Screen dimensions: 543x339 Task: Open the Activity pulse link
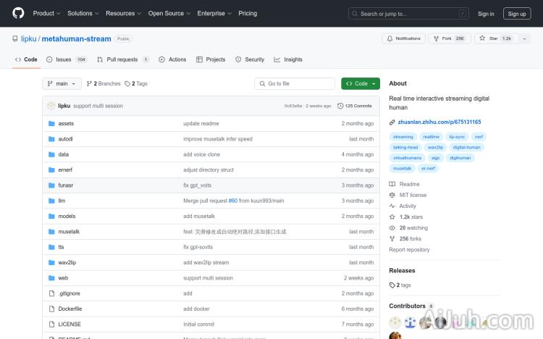407,206
